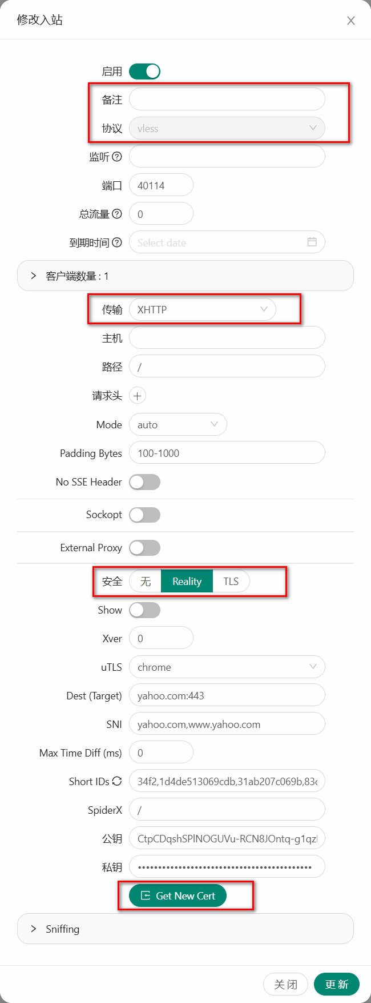Turn on the Sockopt switch
Image resolution: width=371 pixels, height=1003 pixels.
tap(144, 515)
